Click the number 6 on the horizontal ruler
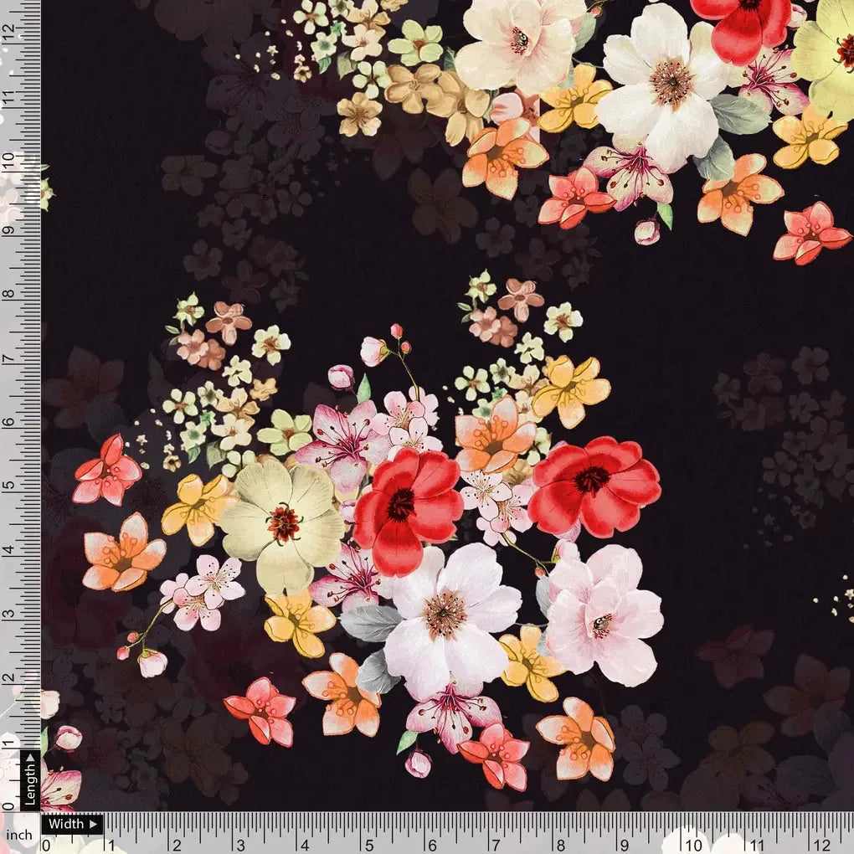This screenshot has width=854, height=854. pos(432,844)
